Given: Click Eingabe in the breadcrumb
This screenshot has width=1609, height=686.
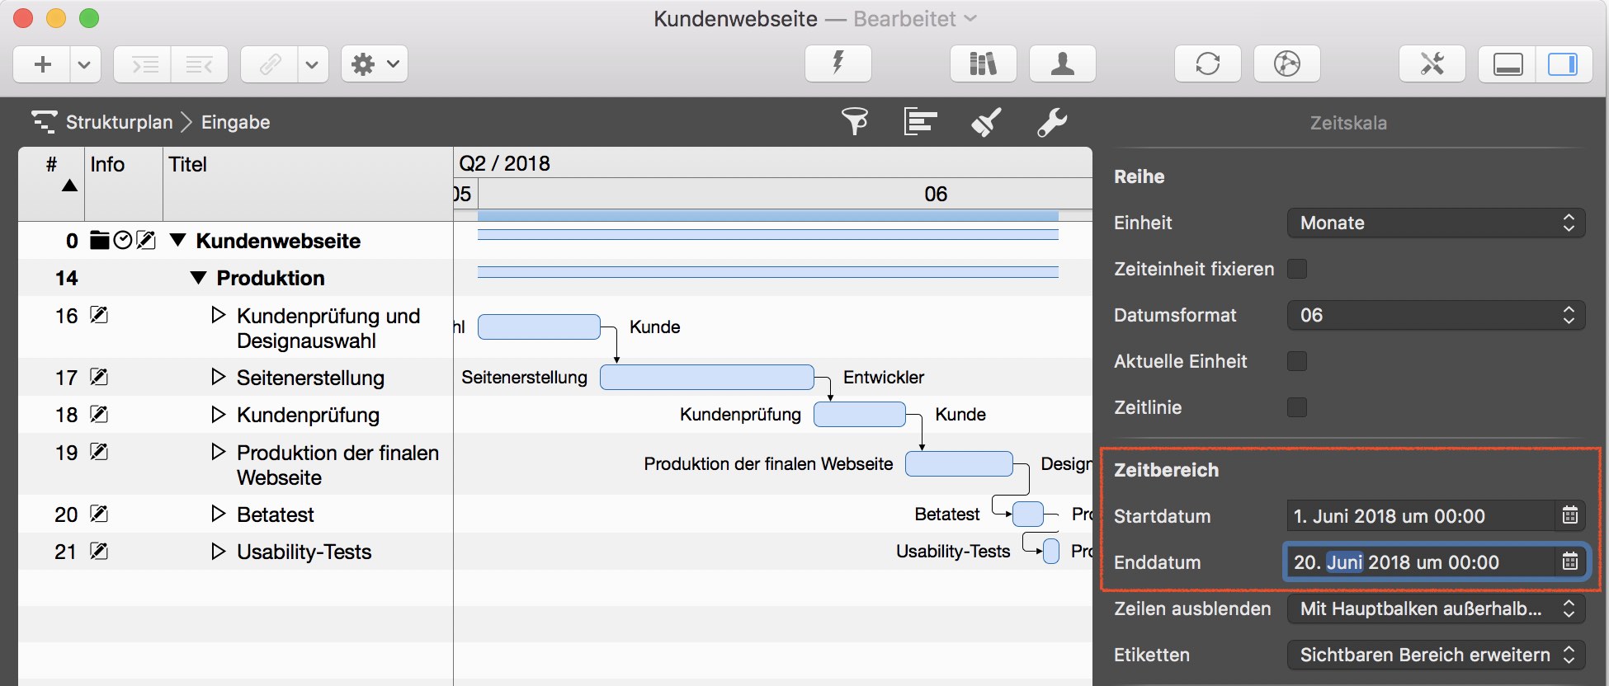Looking at the screenshot, I should [235, 122].
